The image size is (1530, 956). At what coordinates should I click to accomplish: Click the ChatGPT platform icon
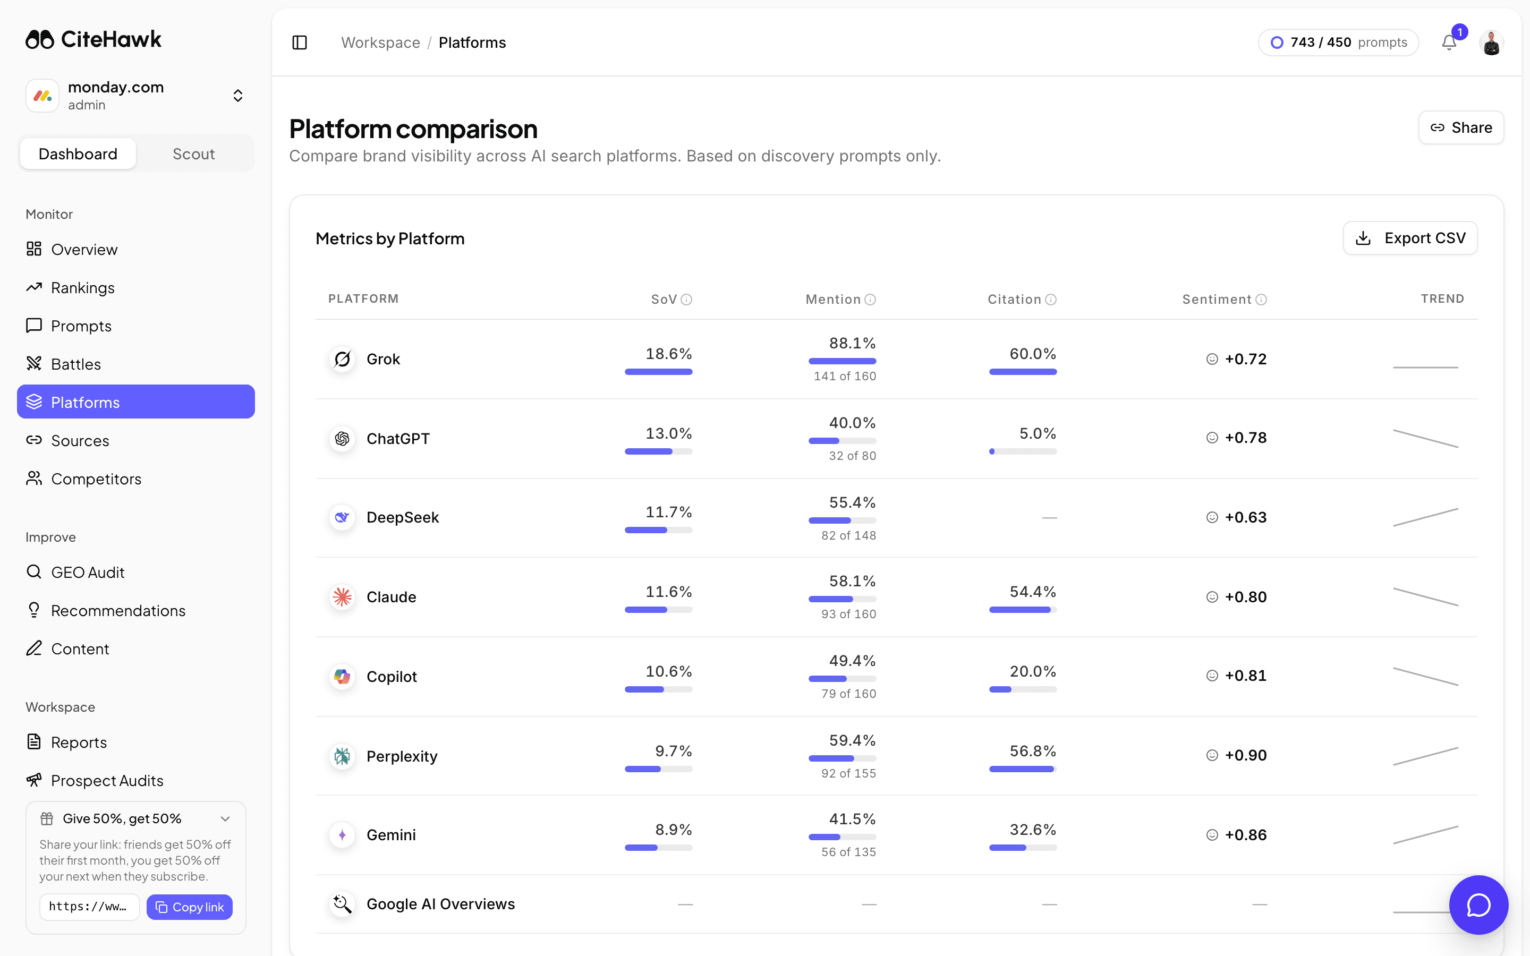(x=342, y=438)
